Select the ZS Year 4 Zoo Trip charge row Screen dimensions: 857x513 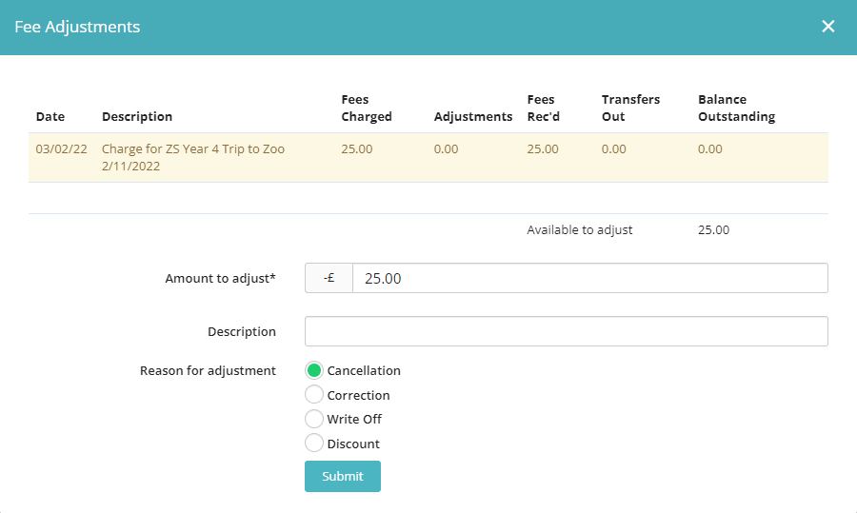tap(428, 157)
